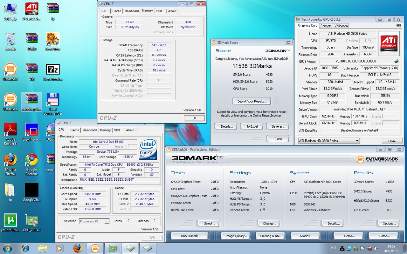The width and height of the screenshot is (407, 254).
Task: Click the To Excel button
Action: pos(252,126)
